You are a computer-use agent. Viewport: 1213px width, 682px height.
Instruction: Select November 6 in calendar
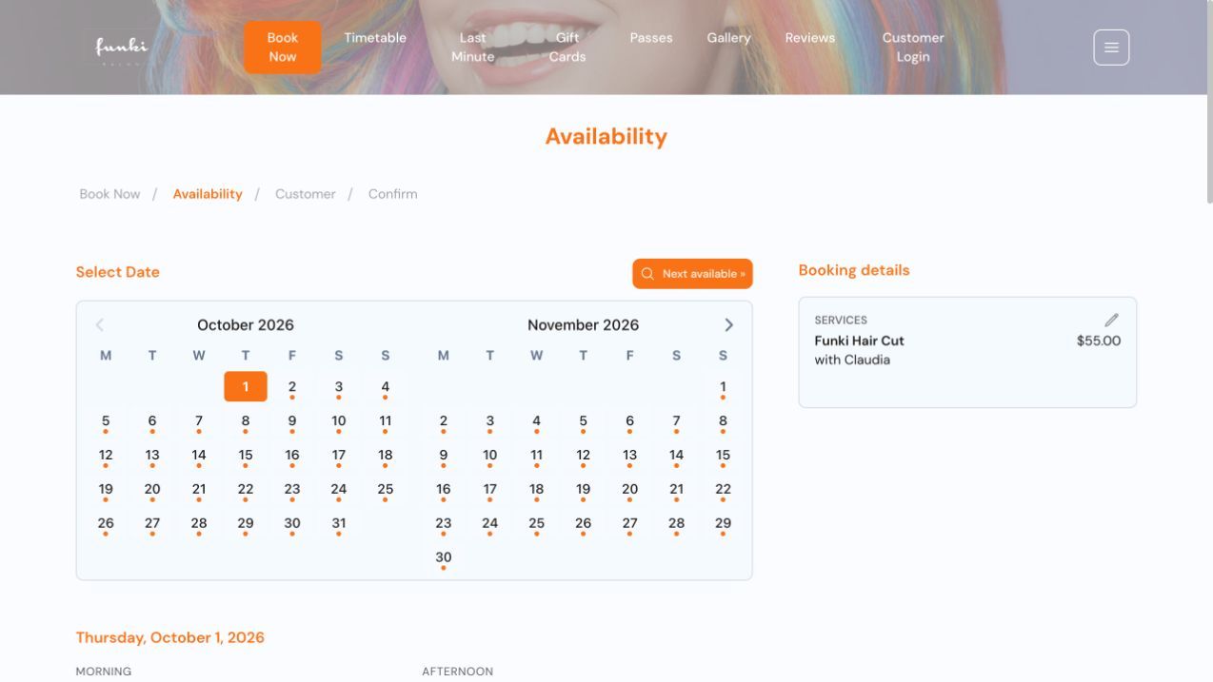pos(630,421)
